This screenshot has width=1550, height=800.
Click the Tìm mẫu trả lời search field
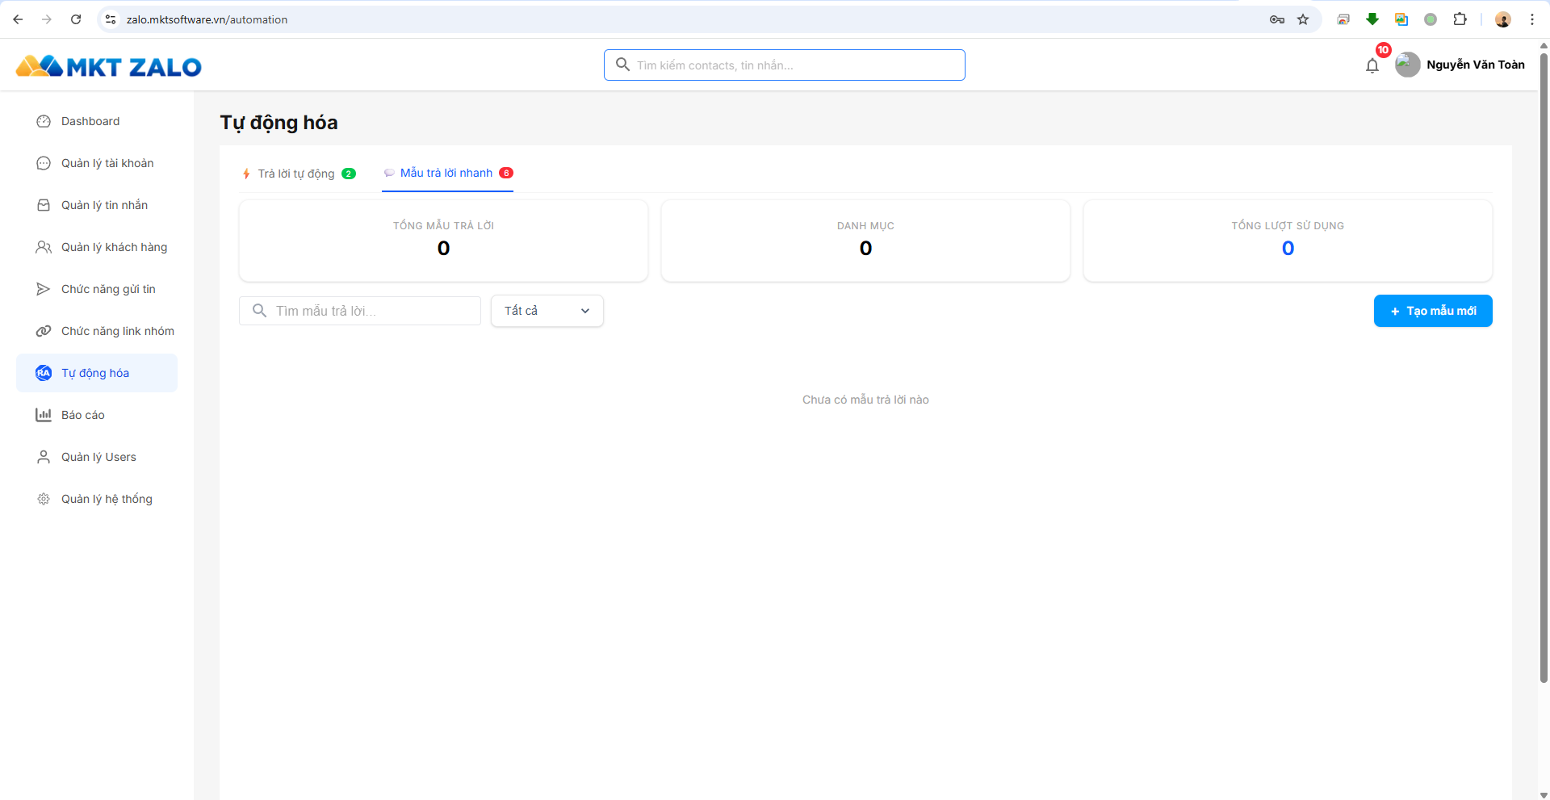pos(360,311)
